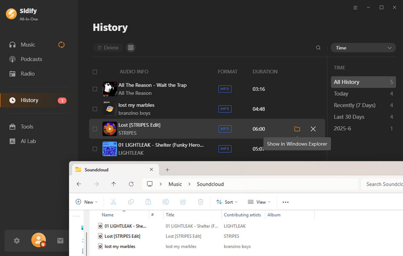Click the mail envelope icon in sidebar

60,240
